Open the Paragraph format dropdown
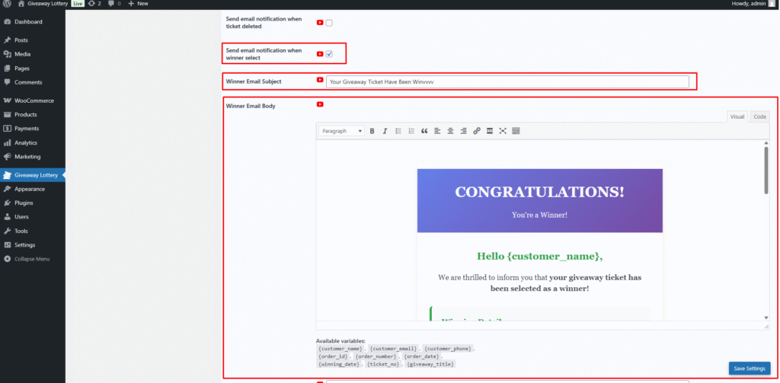This screenshot has height=383, width=780. 341,131
